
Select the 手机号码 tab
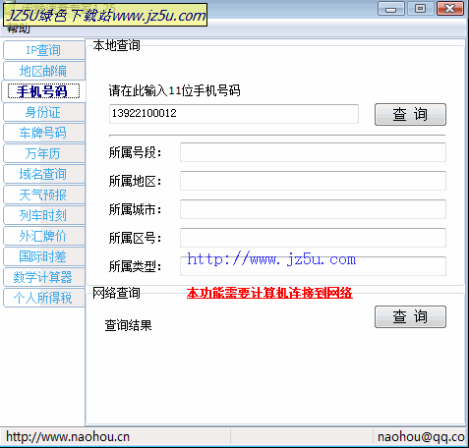(x=43, y=91)
